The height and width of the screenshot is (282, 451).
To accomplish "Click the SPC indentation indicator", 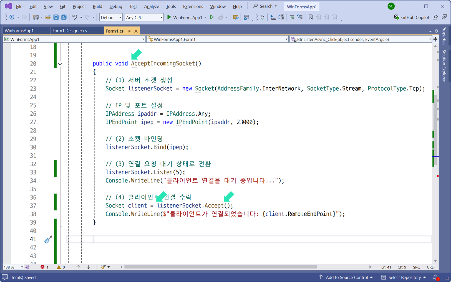I will pos(416,267).
